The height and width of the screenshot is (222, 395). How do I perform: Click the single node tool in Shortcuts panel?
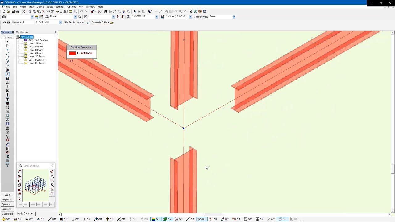click(x=7, y=50)
